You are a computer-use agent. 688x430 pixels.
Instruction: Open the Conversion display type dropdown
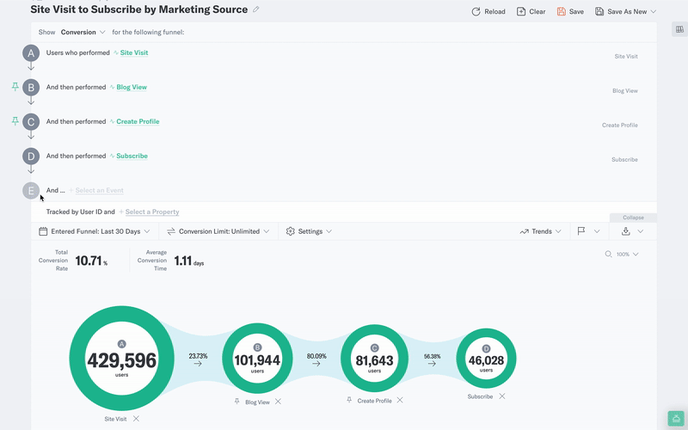click(83, 32)
